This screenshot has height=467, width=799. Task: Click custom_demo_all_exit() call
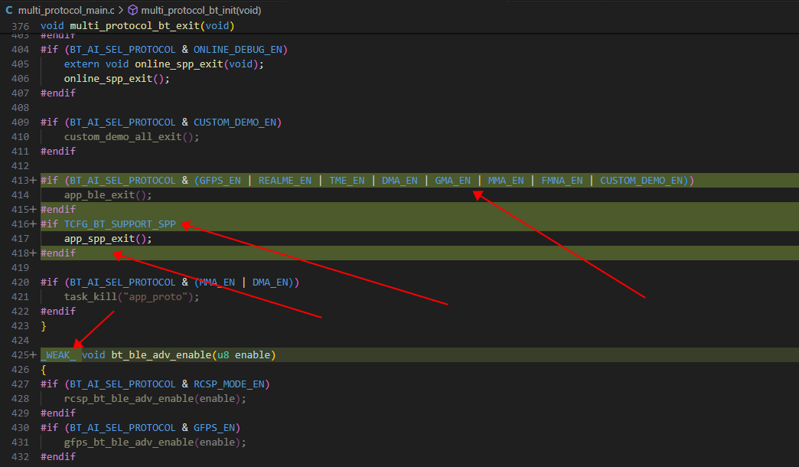[132, 136]
